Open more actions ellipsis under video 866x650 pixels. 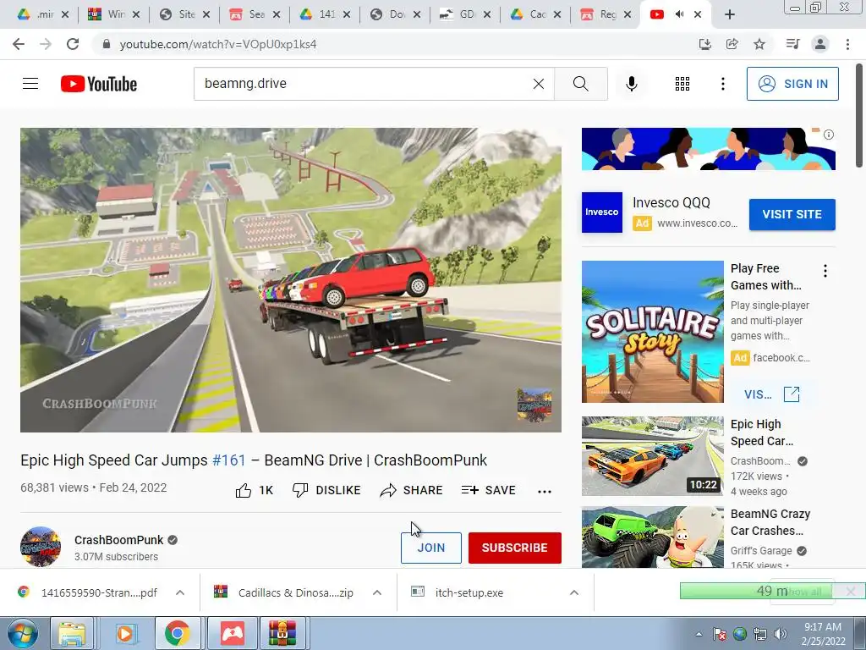coord(544,491)
